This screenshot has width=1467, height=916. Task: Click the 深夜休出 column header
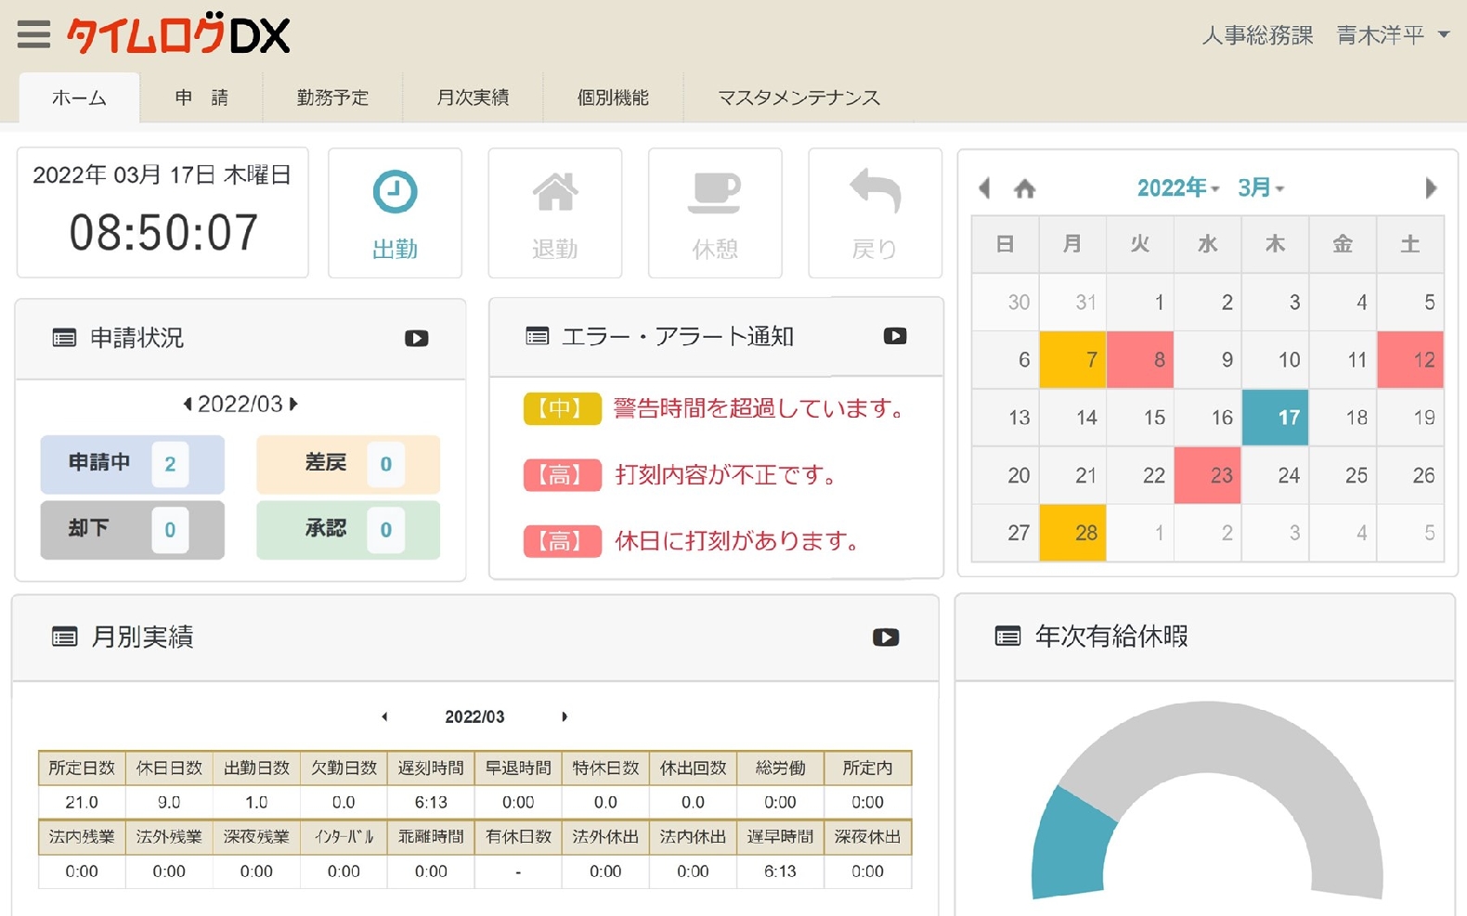(x=867, y=836)
